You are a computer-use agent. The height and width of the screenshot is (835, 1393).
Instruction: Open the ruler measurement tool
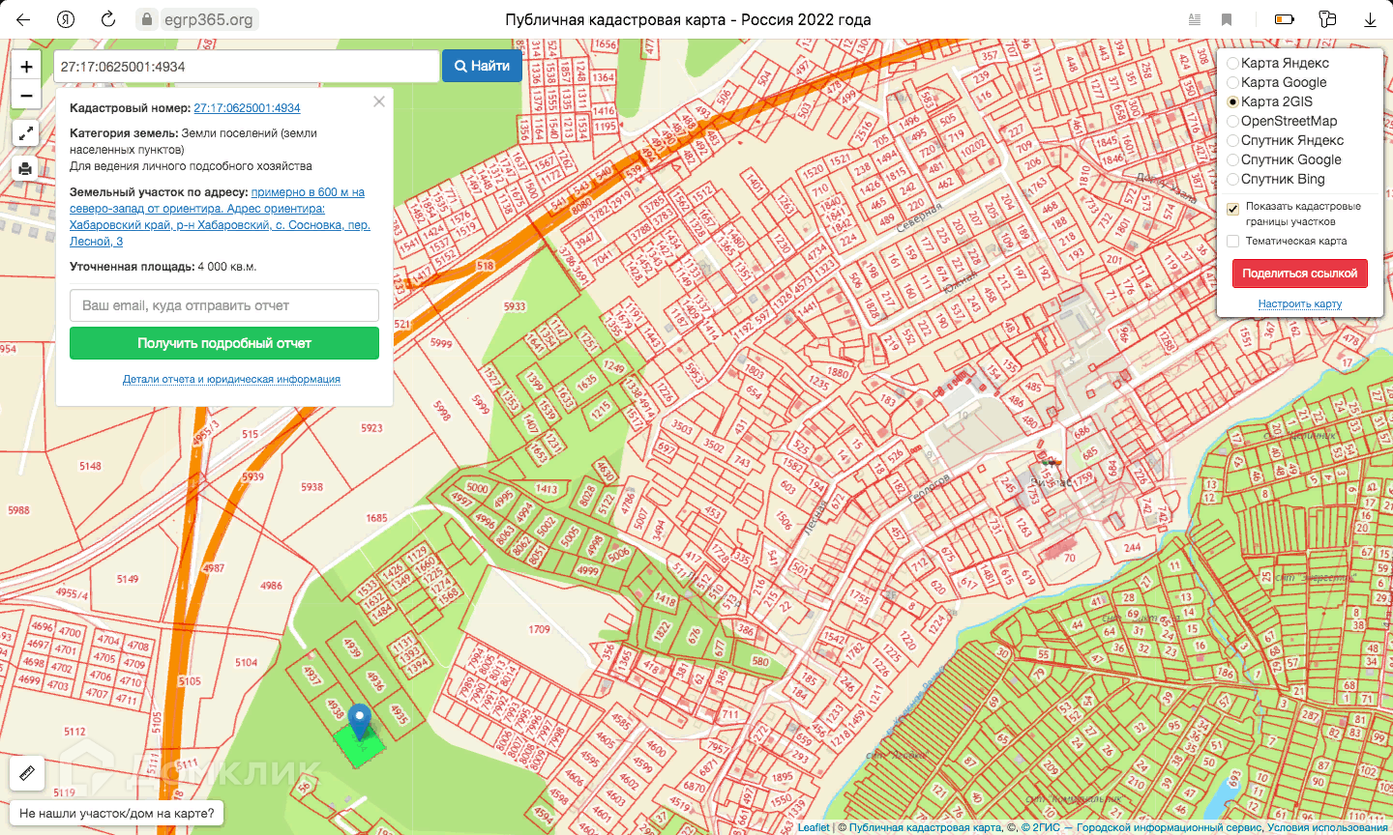click(x=27, y=773)
